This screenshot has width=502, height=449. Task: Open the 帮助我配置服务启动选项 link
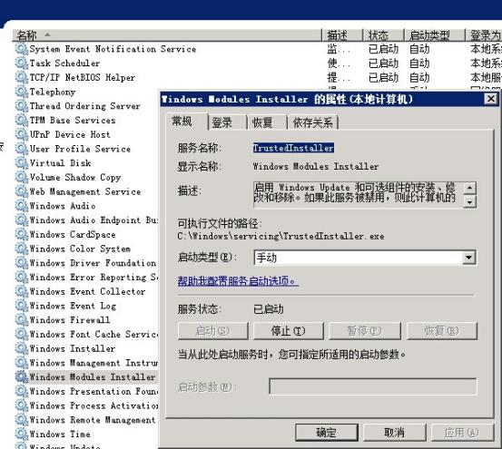tap(238, 281)
